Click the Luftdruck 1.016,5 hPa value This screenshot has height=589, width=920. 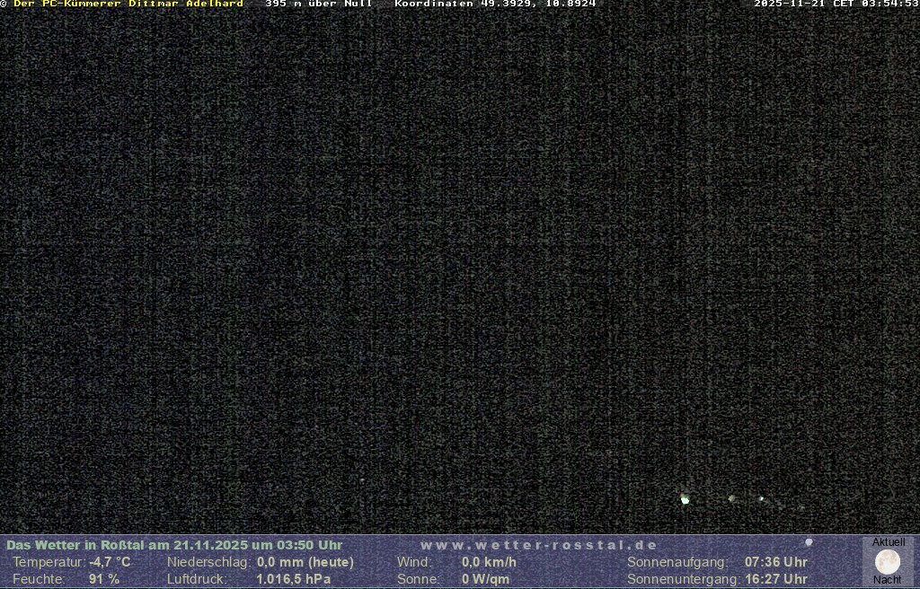294,579
